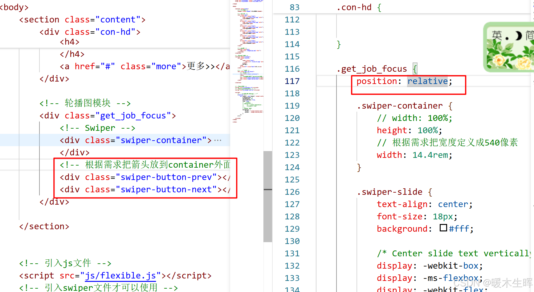Click the "swiper-container" class value in HTML
This screenshot has width=534, height=292.
(161, 140)
